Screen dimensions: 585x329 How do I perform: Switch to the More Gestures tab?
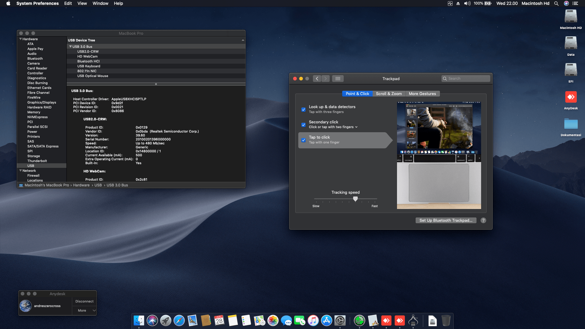422,94
